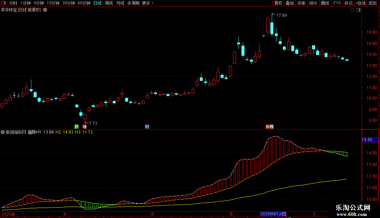Open the 画线 drawing tools
Image resolution: width=380 pixels, height=218 pixels.
325,3
